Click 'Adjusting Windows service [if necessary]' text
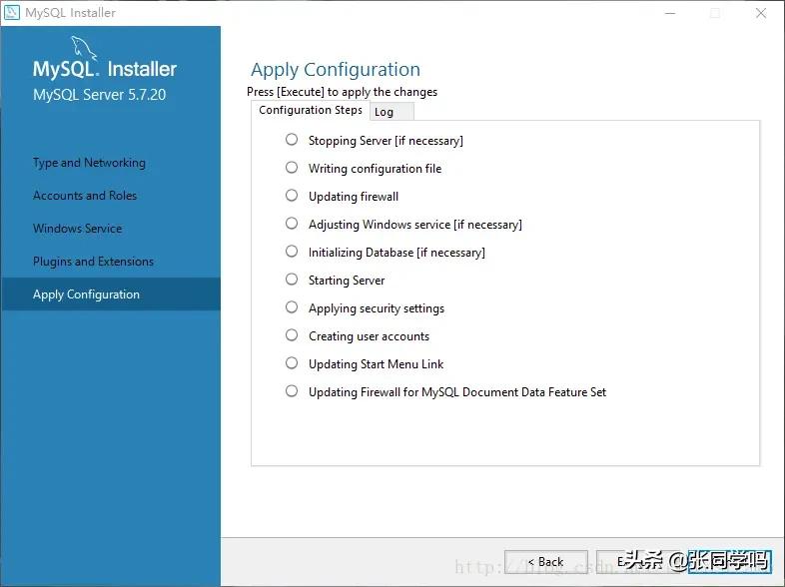Image resolution: width=785 pixels, height=587 pixels. click(x=415, y=225)
